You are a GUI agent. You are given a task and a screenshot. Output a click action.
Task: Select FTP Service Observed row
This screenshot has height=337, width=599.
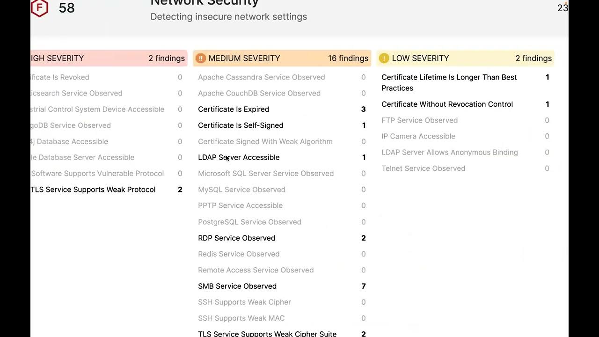coord(465,120)
